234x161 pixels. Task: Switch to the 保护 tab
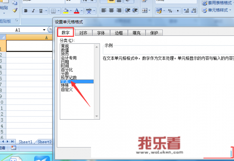tap(154, 33)
